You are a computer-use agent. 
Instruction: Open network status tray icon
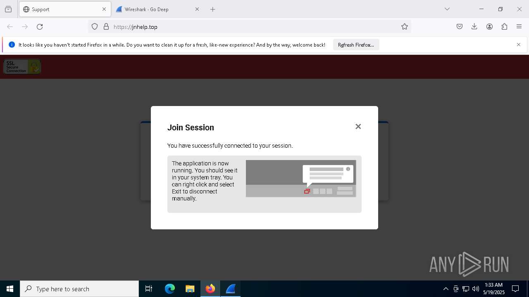(466, 289)
